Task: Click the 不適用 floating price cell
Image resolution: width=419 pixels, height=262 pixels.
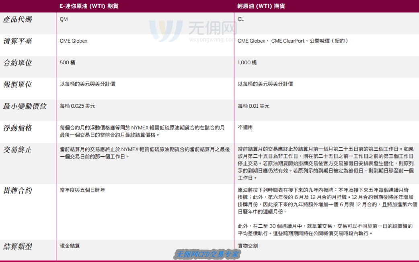Action: pyautogui.click(x=245, y=127)
